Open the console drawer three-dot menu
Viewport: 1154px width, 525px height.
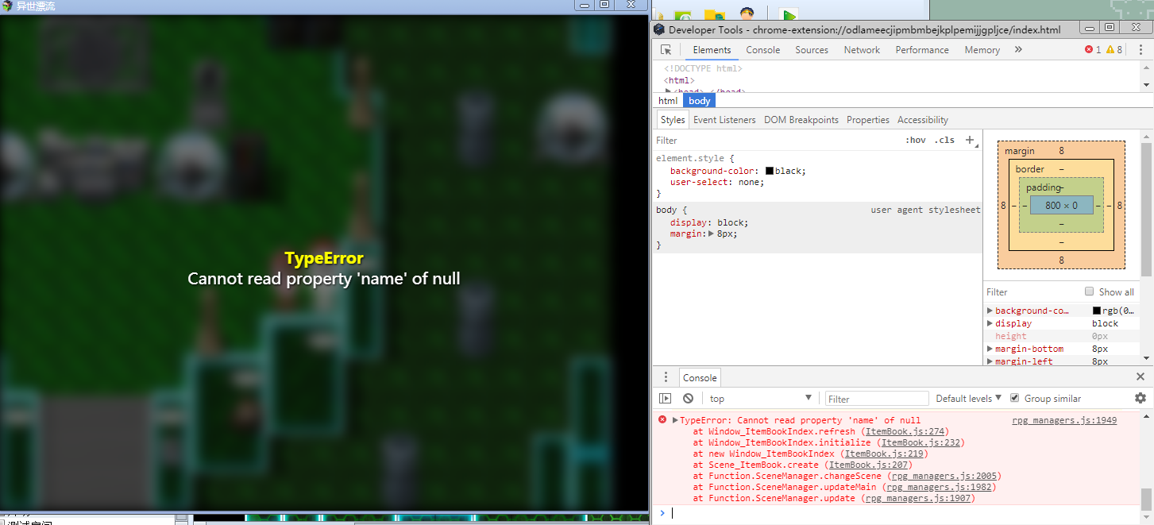coord(667,377)
